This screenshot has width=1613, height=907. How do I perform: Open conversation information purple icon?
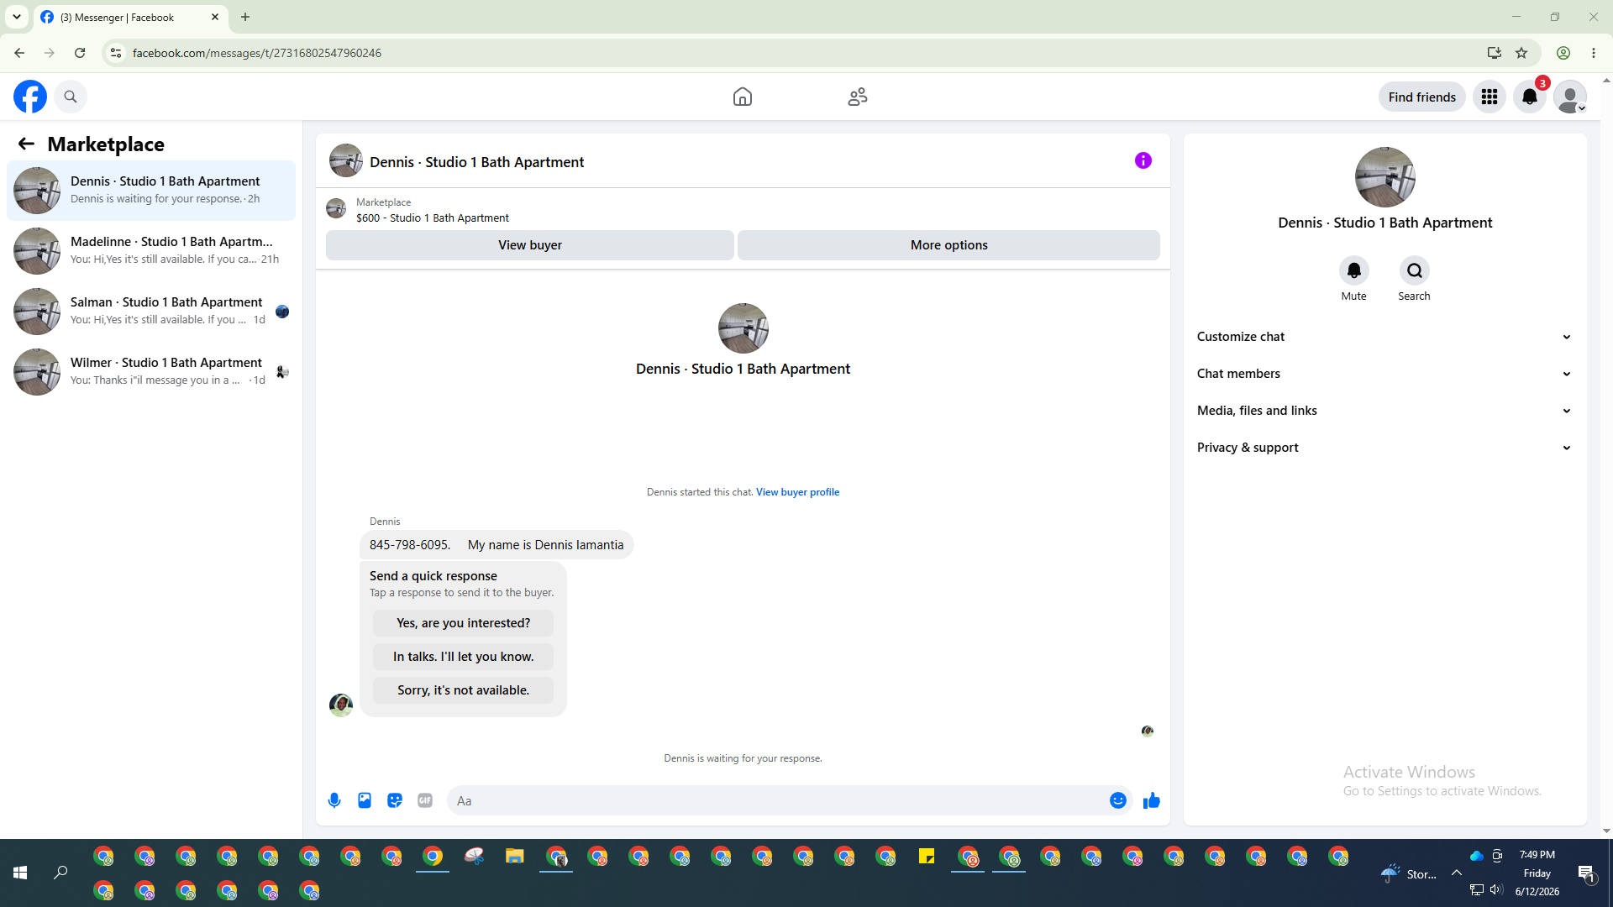[1143, 160]
